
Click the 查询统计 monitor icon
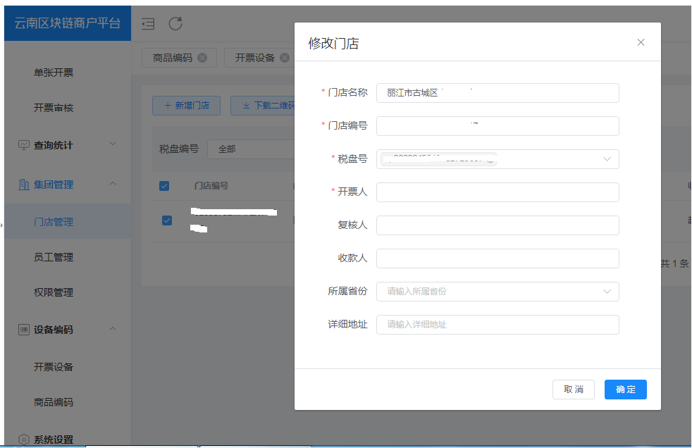point(24,145)
